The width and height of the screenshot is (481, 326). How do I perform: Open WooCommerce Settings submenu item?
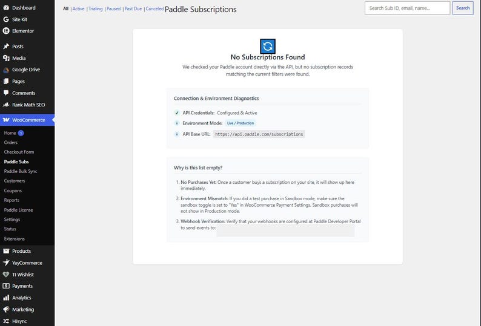(x=12, y=220)
